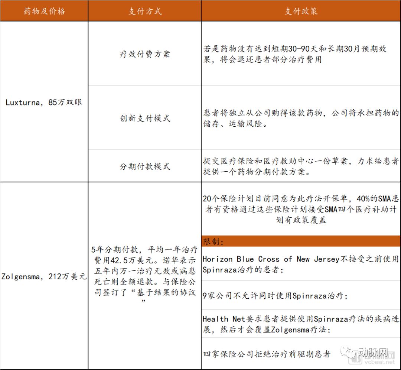
Task: Click the 限制 orange sub-header row
Action: coord(301,241)
